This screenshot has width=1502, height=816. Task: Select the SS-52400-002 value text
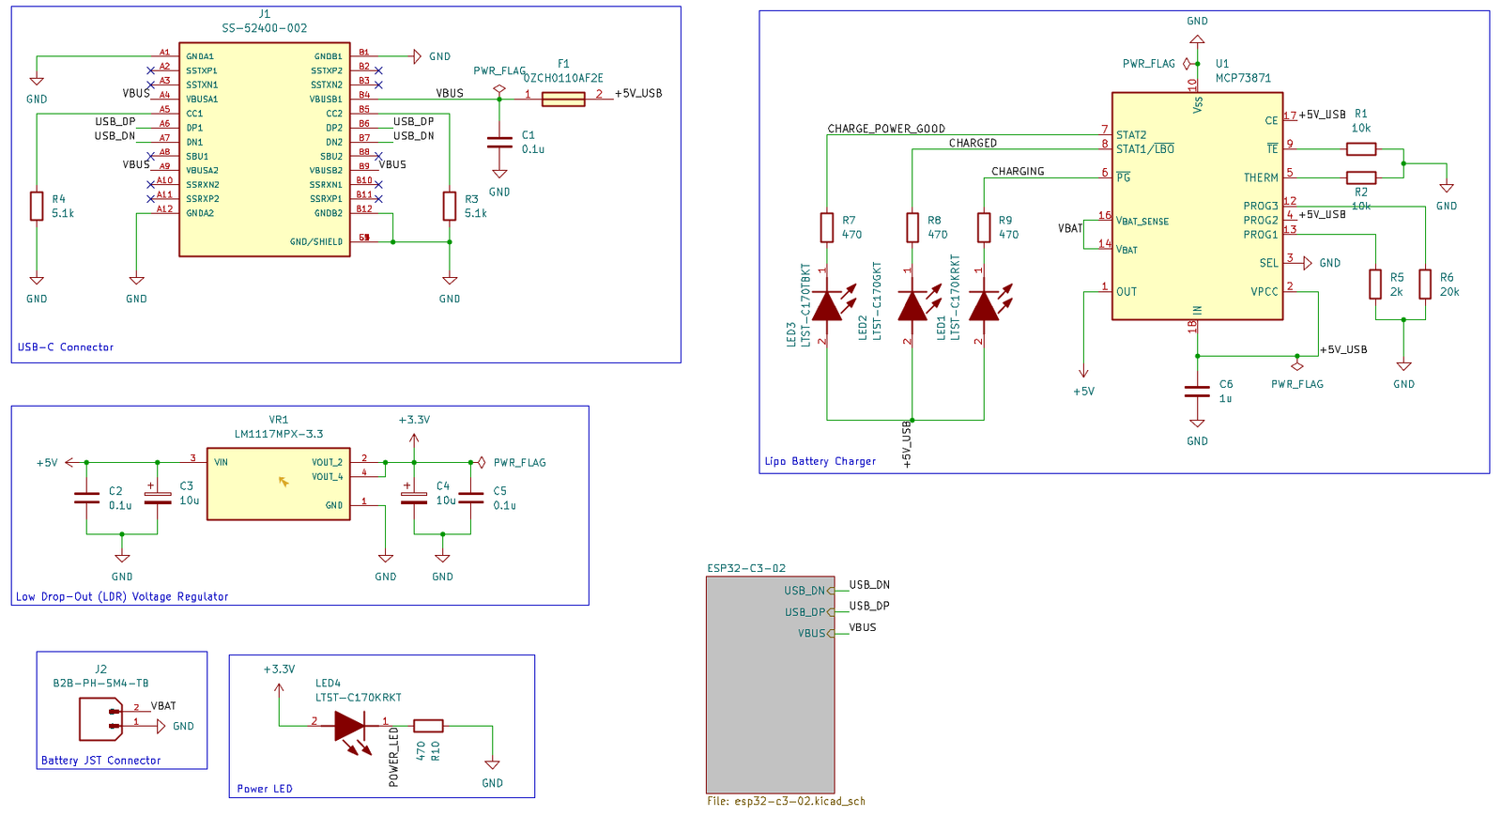265,28
